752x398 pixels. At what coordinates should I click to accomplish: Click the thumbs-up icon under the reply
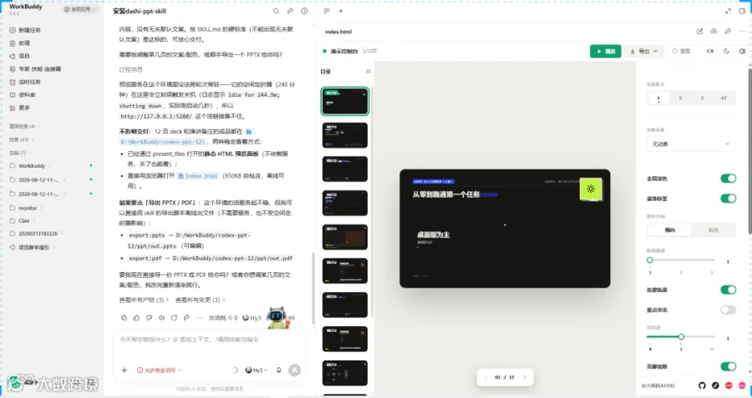click(137, 318)
